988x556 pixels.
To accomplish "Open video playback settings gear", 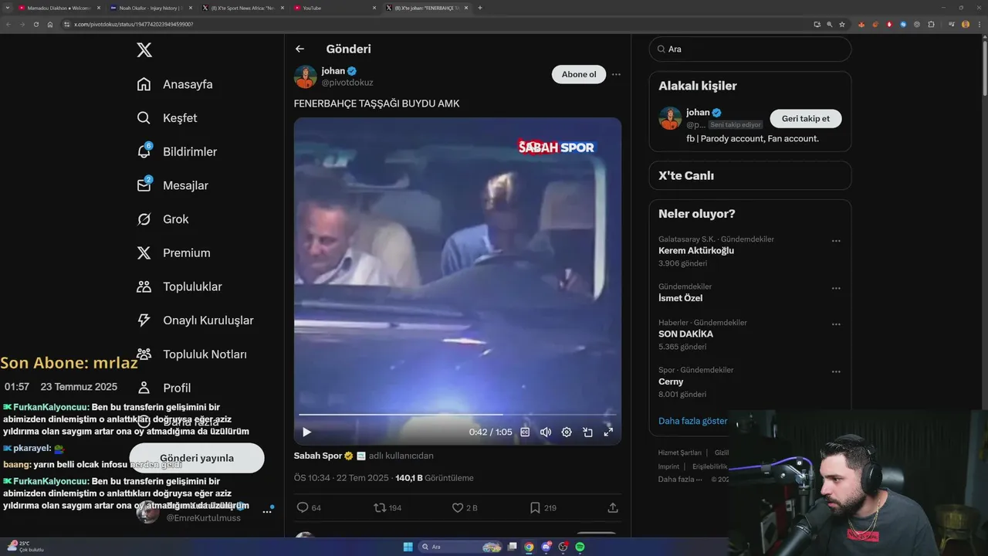I will point(567,432).
